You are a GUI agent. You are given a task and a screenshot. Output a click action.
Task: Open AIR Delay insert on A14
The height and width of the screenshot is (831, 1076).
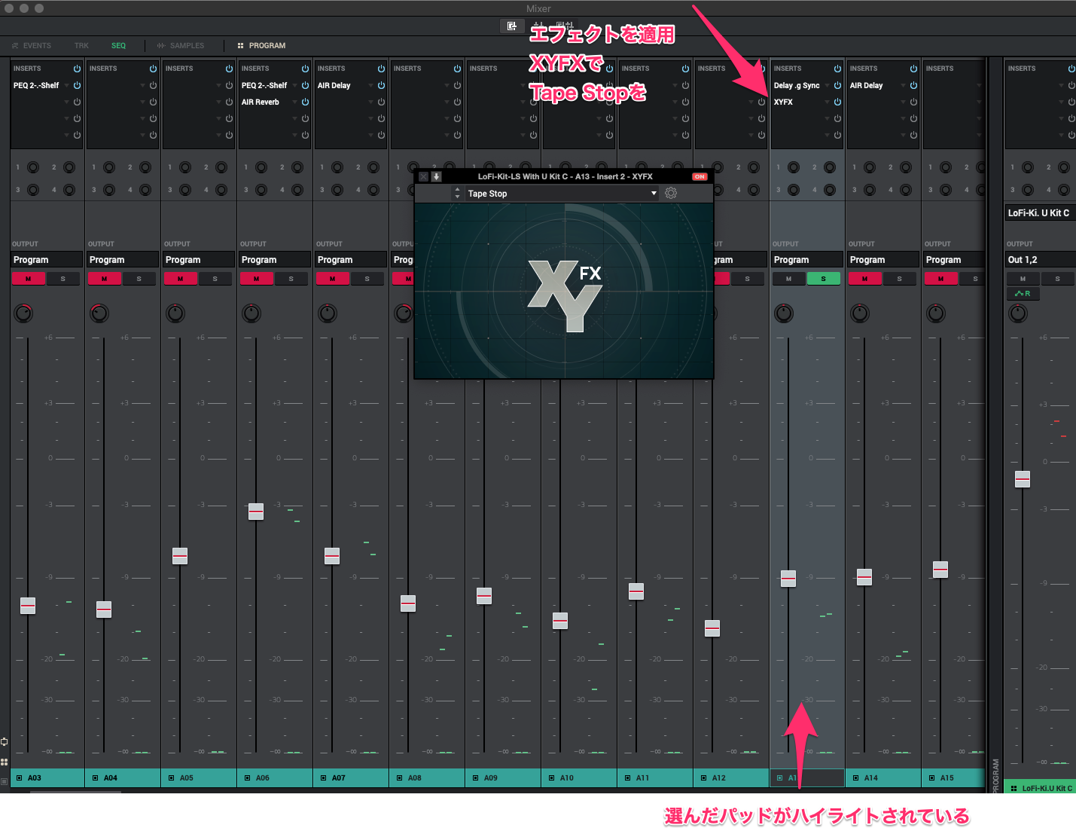pos(867,85)
